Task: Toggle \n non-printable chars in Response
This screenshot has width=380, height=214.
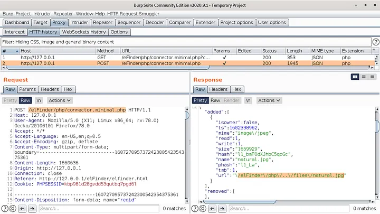Action: 248,100
